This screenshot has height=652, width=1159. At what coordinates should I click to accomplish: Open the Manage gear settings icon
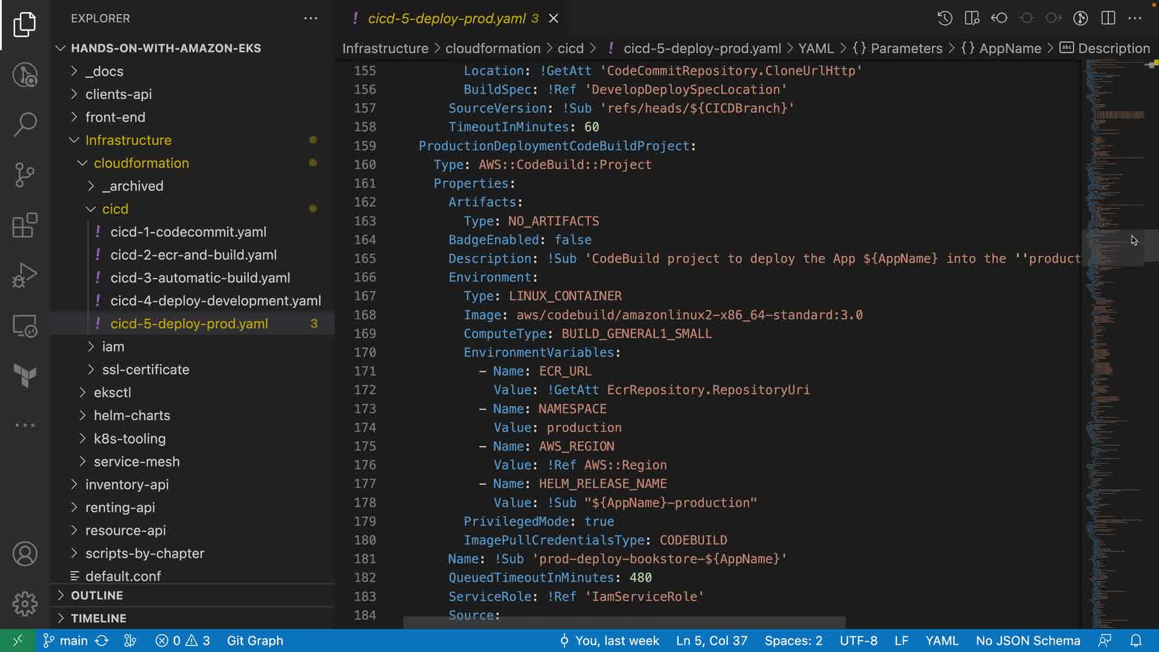click(x=25, y=603)
